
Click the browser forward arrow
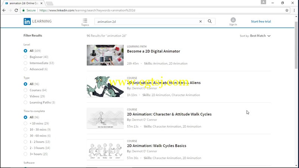[x=10, y=10]
